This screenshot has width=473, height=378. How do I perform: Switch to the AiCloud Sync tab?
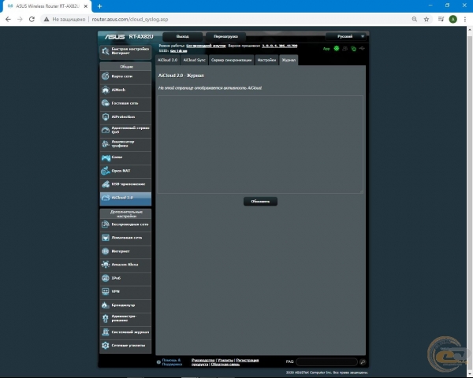(194, 60)
